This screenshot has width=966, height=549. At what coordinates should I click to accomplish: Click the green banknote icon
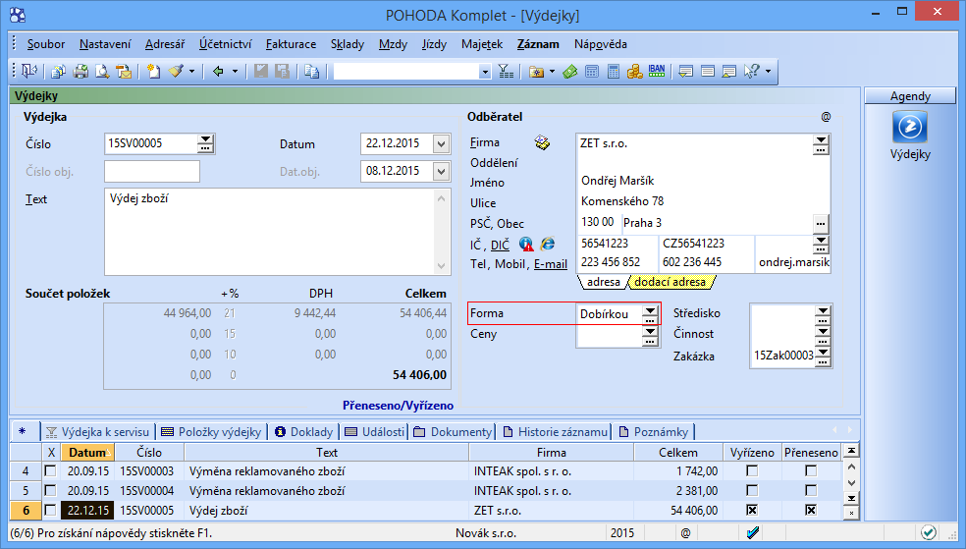[x=570, y=72]
